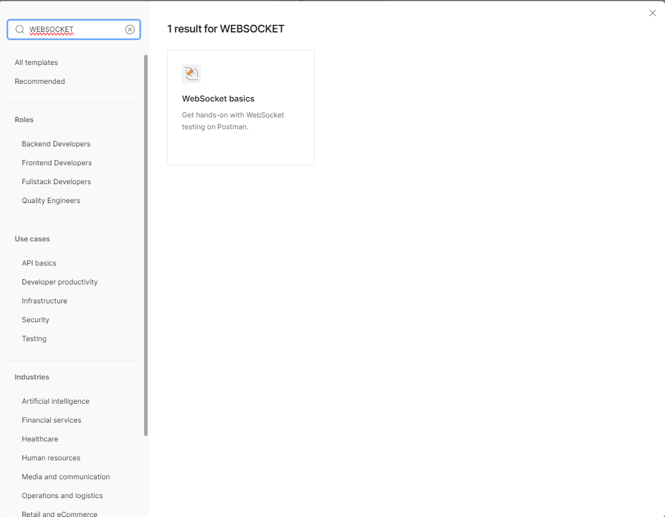Click the WebSocket basics template thumbnail icon
This screenshot has width=665, height=517.
pos(191,73)
